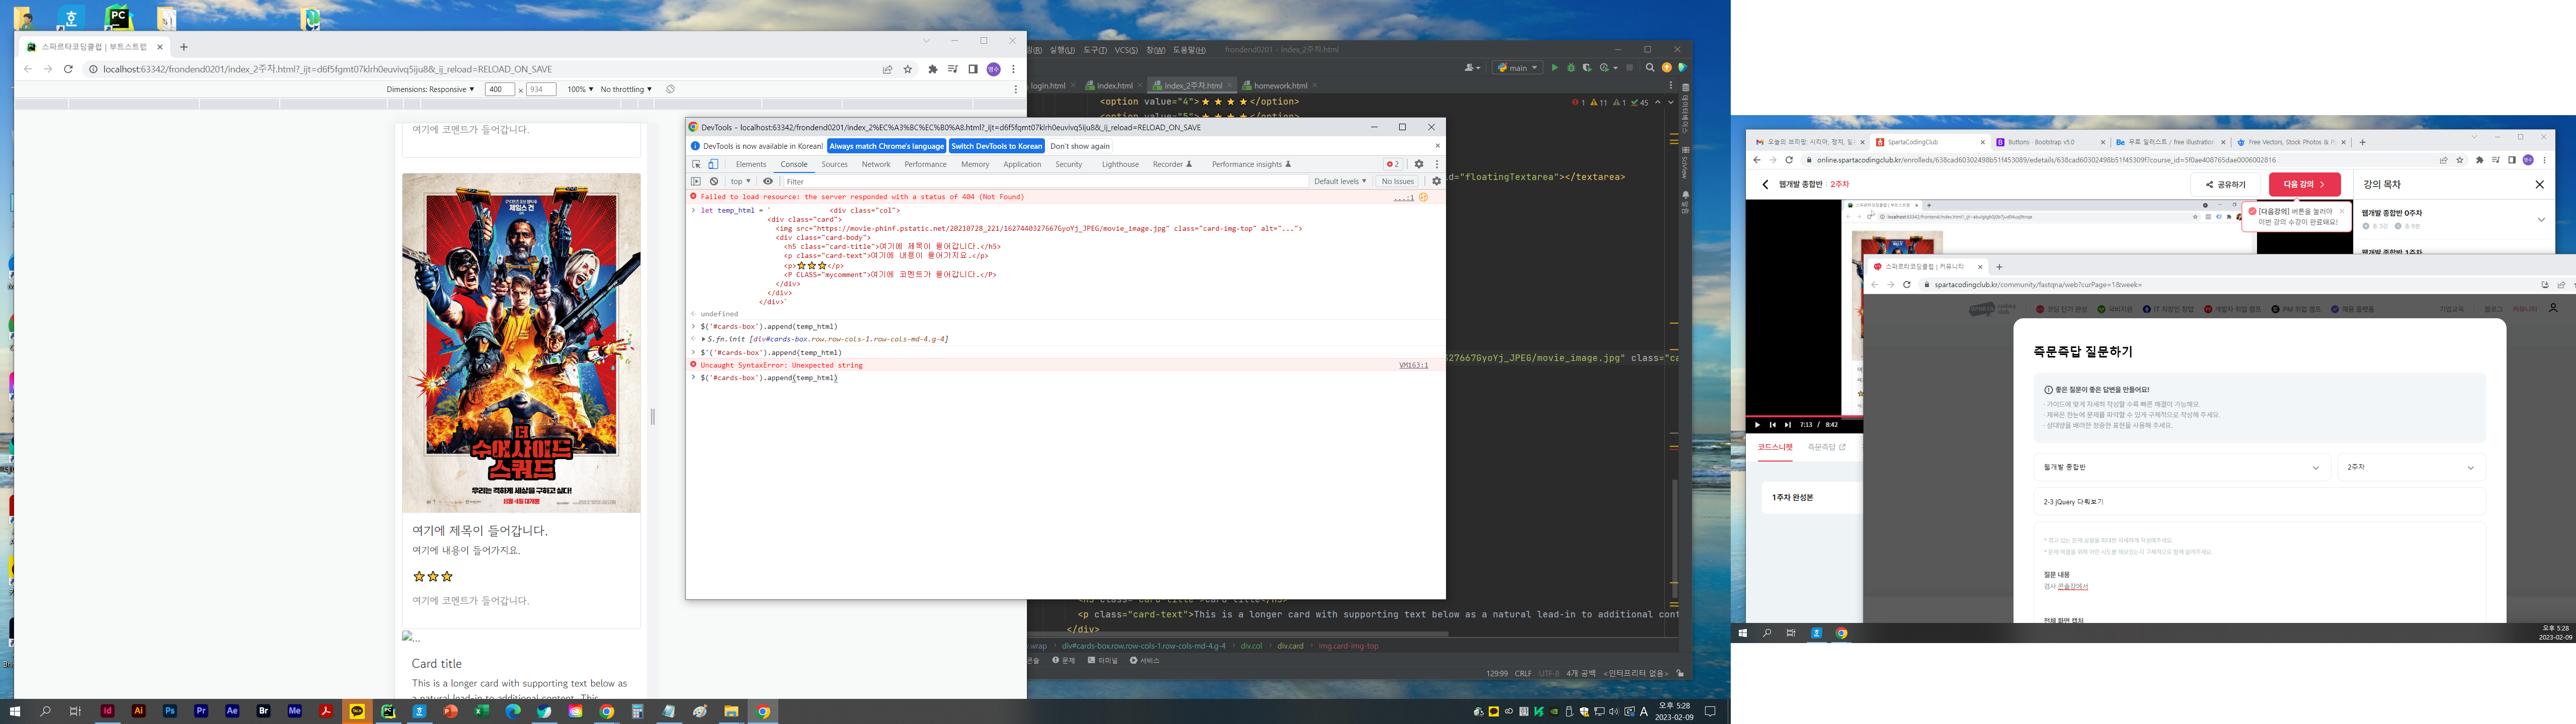Viewport: 2576px width, 724px height.
Task: Open the DevTools three-dot customize menu
Action: click(1437, 164)
